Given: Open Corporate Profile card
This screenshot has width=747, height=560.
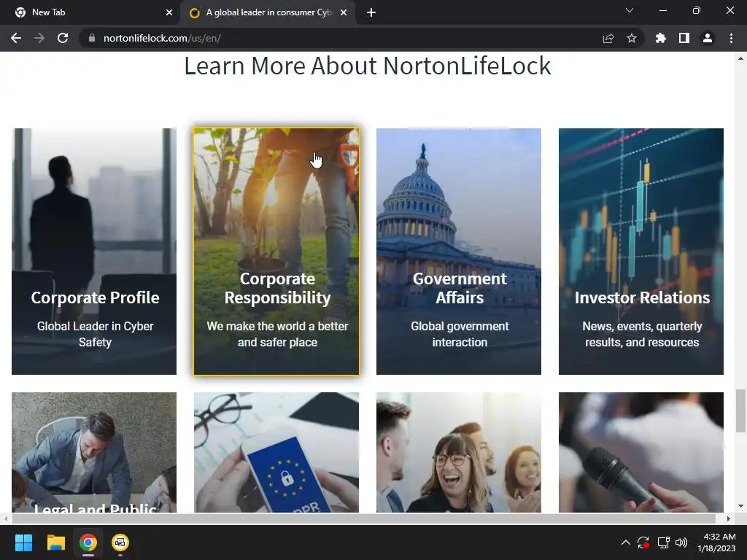Looking at the screenshot, I should click(94, 252).
